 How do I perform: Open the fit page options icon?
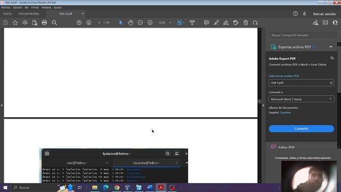point(180,22)
